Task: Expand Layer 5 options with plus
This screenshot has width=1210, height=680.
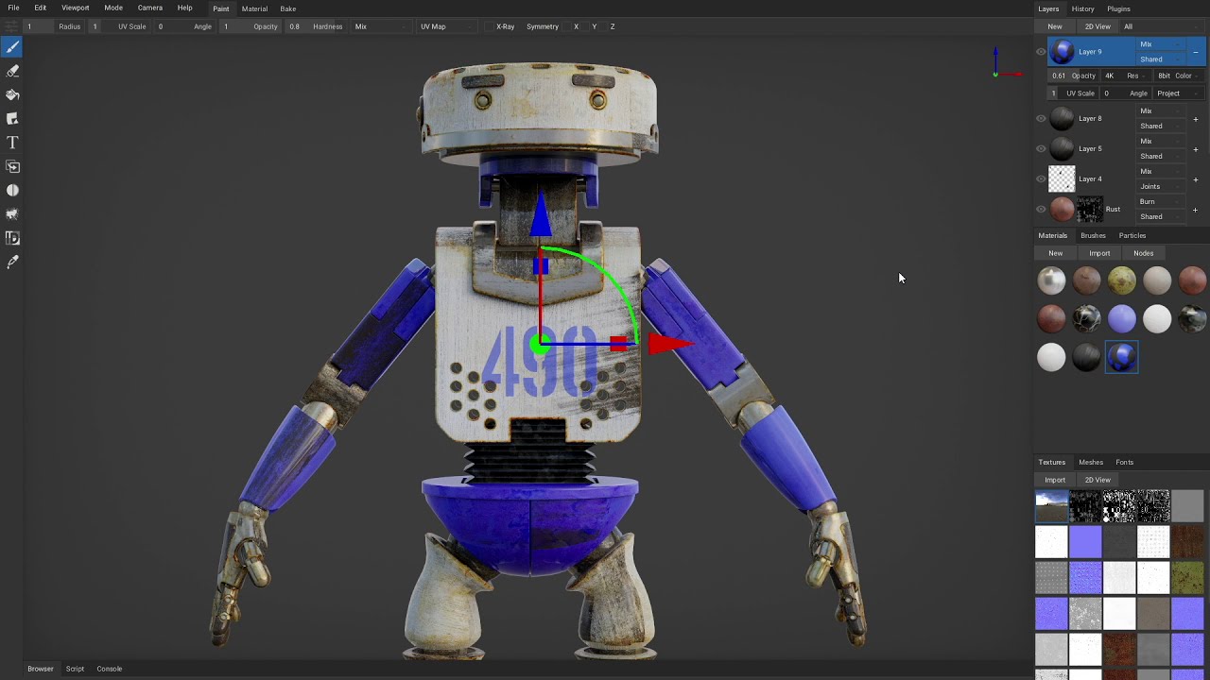Action: click(x=1195, y=148)
